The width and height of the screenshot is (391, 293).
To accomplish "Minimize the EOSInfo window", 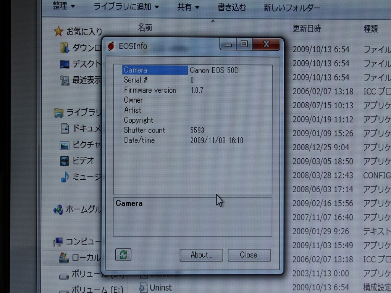I will tap(228, 45).
